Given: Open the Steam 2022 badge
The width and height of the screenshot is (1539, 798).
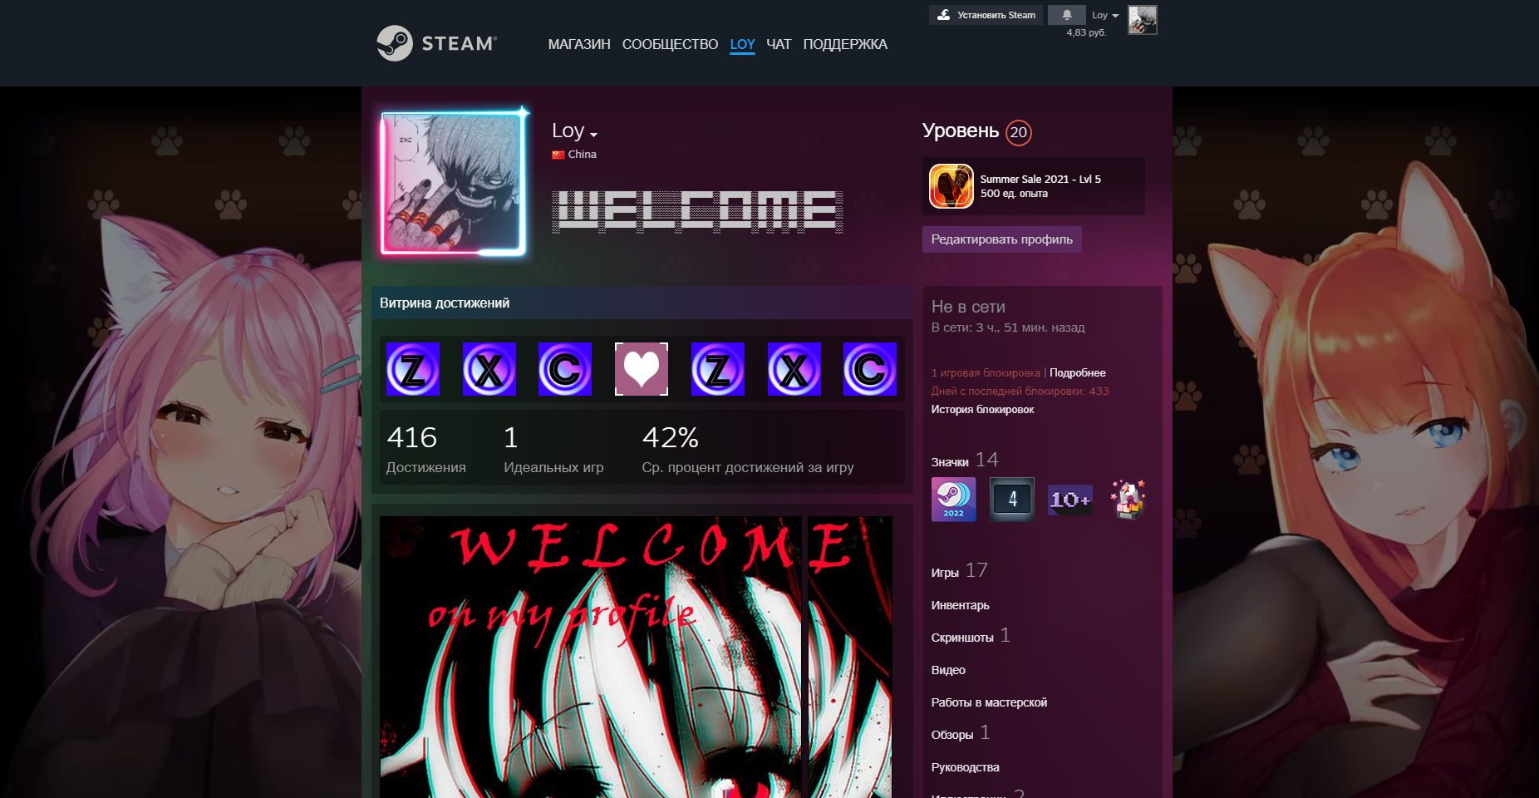Looking at the screenshot, I should click(x=954, y=500).
